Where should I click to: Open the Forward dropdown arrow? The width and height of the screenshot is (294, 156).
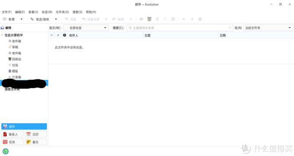click(131, 19)
